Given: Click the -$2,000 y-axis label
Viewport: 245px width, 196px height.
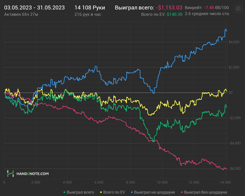Looking at the screenshot, I should 235,118.
